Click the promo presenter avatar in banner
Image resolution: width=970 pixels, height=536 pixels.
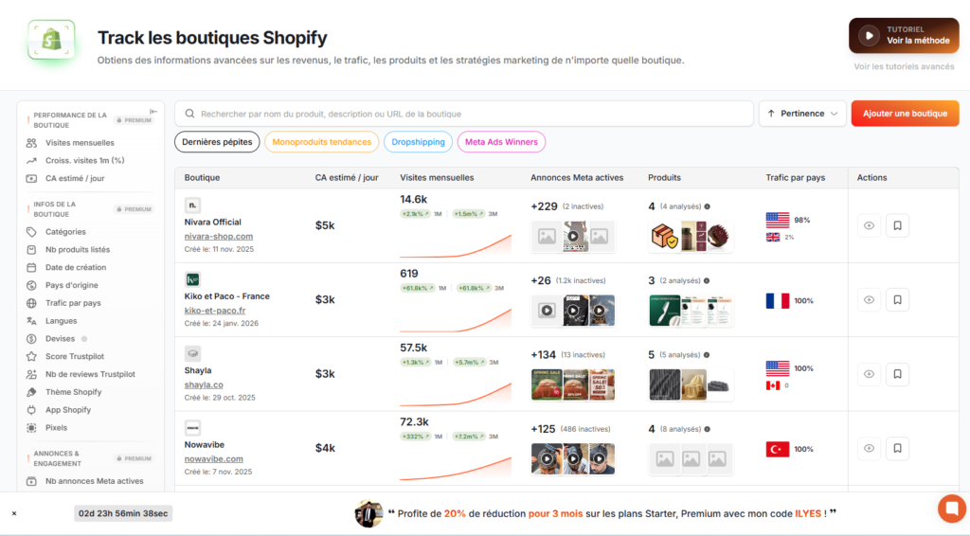coord(368,513)
